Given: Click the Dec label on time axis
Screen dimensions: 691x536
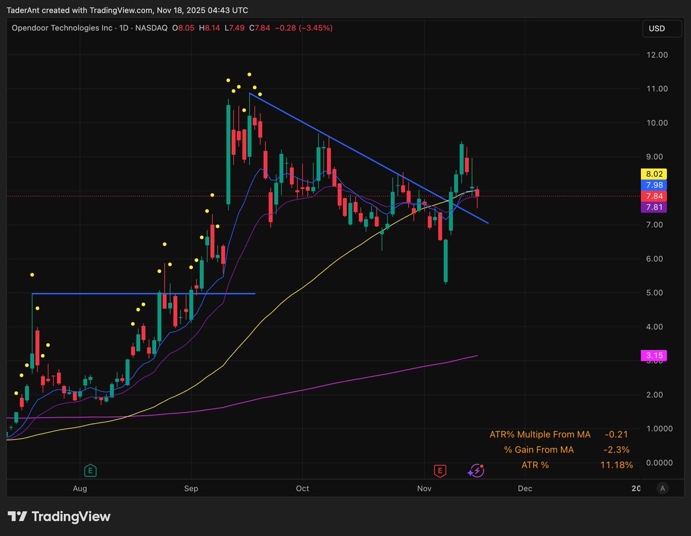Looking at the screenshot, I should [x=525, y=488].
